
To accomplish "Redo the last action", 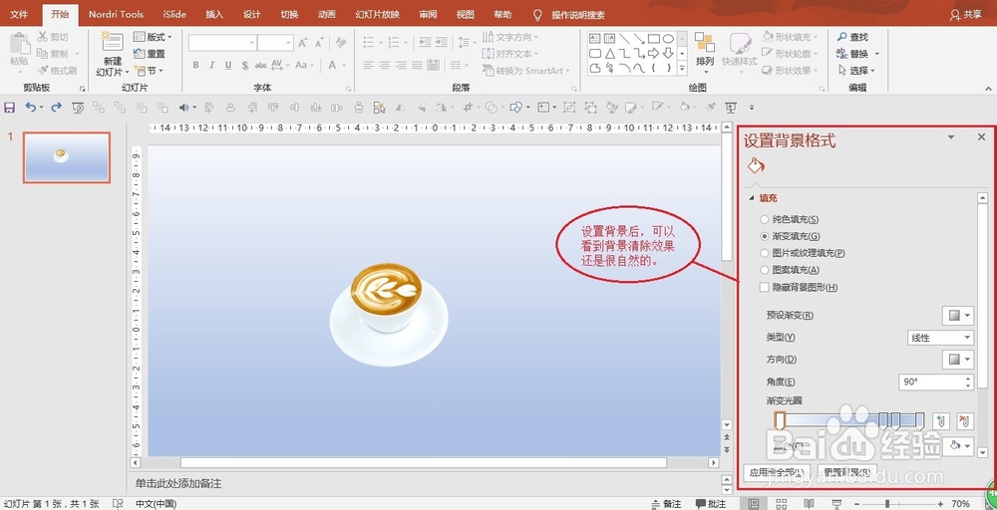I will [x=57, y=108].
